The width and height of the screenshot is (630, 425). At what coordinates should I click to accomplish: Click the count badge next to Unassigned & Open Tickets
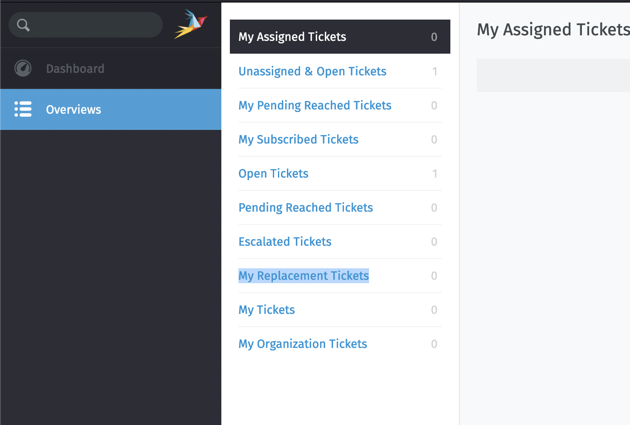434,71
